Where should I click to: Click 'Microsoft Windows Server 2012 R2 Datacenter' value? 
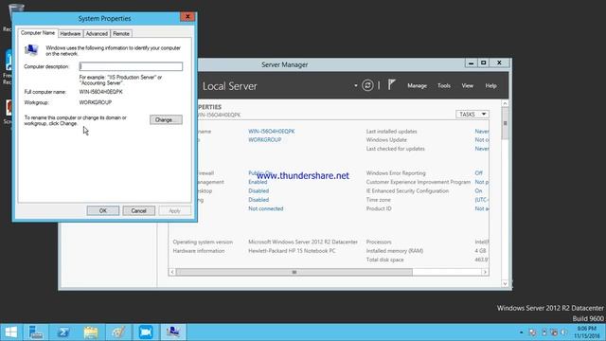[303, 242]
